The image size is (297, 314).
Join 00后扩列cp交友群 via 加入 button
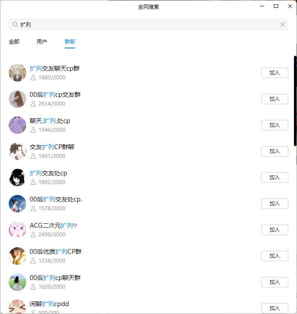[x=275, y=99]
